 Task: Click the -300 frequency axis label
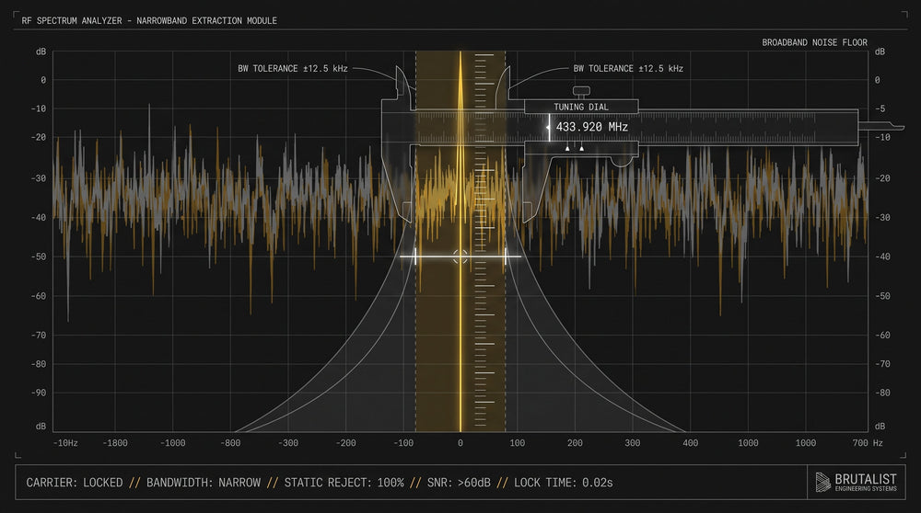click(287, 443)
